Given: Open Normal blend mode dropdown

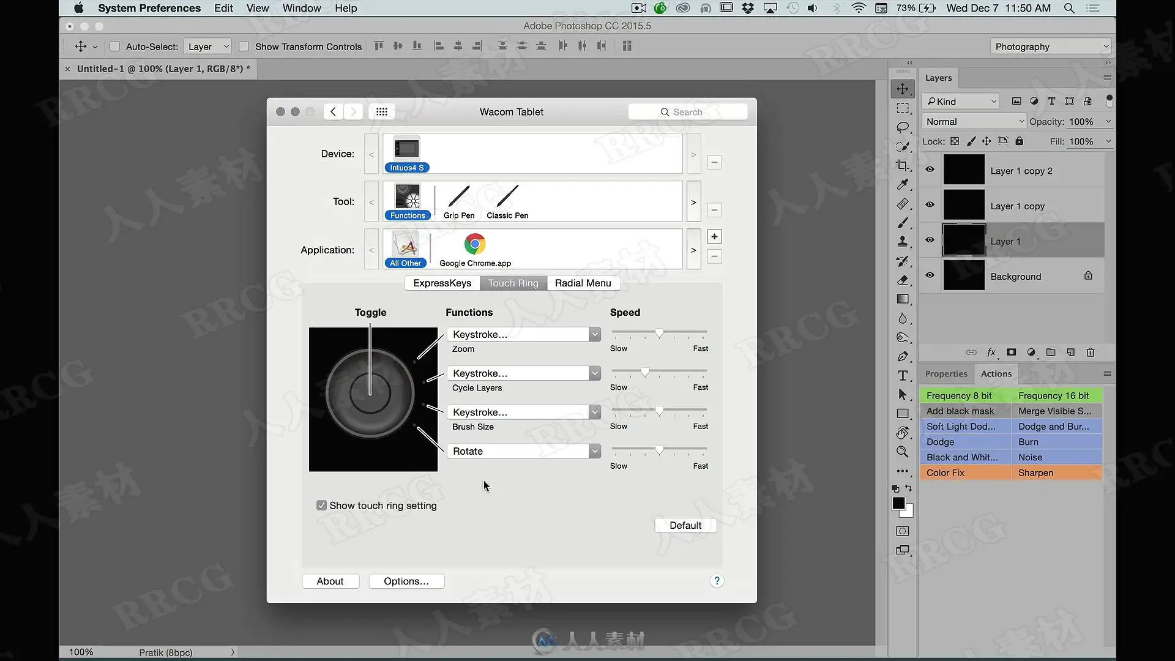Looking at the screenshot, I should pyautogui.click(x=974, y=122).
